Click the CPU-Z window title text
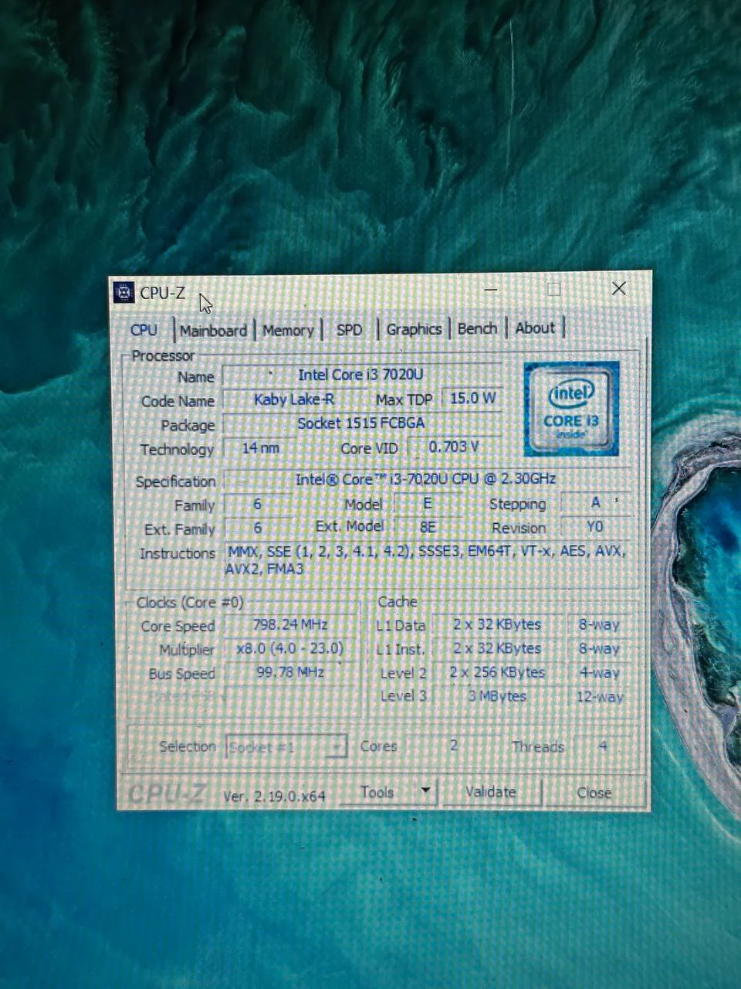Viewport: 741px width, 989px height. (x=163, y=293)
